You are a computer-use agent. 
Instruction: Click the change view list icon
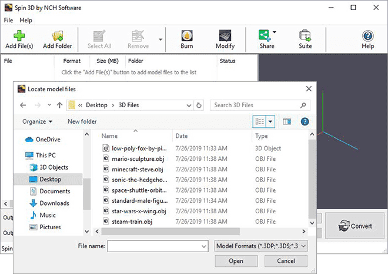point(259,121)
